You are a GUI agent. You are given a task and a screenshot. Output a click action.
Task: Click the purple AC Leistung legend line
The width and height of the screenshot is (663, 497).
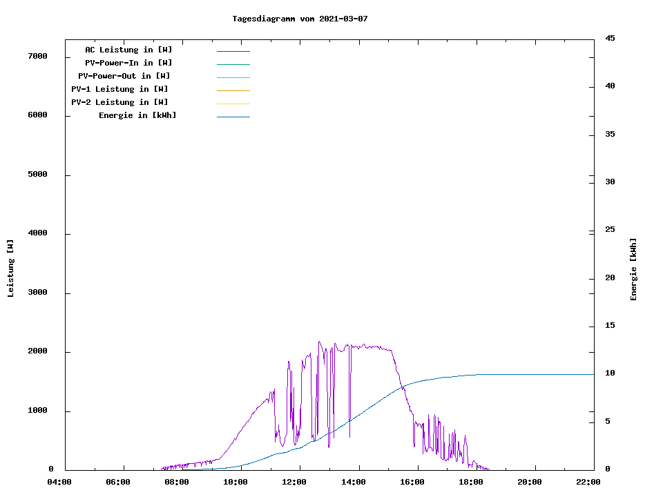point(233,51)
